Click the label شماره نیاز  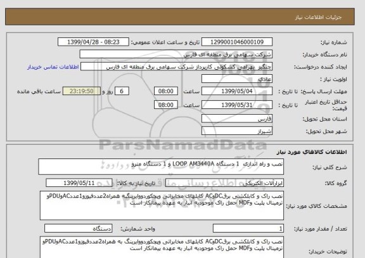[x=334, y=42]
